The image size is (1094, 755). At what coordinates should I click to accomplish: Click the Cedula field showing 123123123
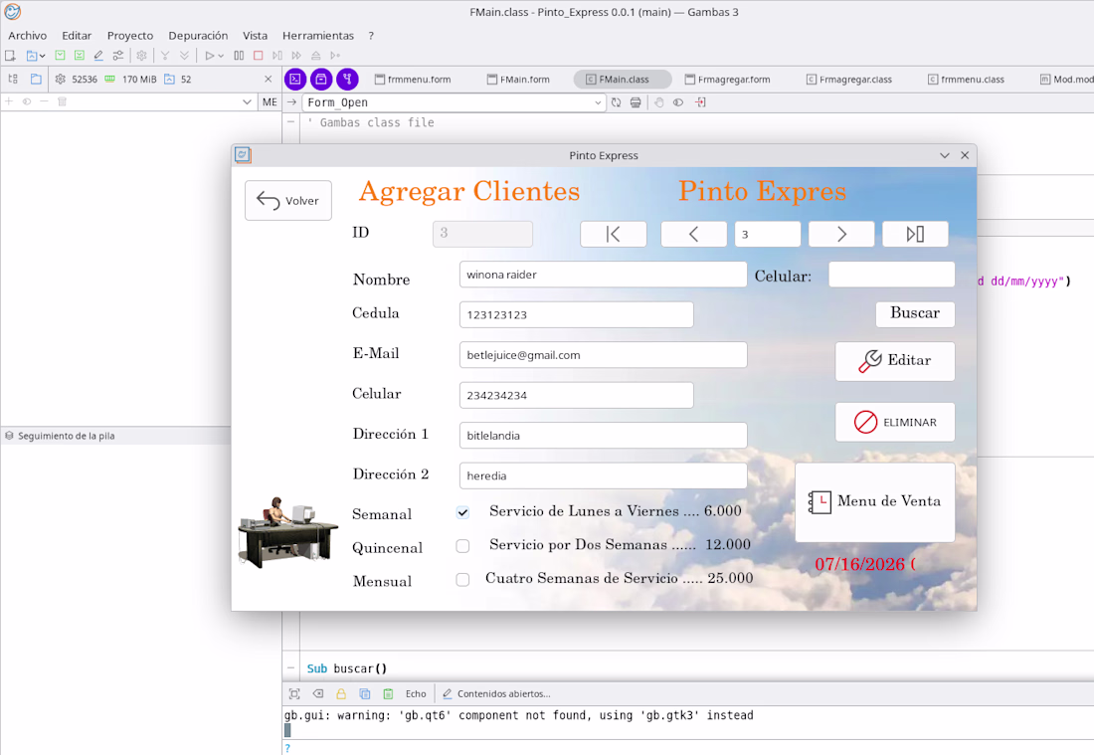[576, 314]
